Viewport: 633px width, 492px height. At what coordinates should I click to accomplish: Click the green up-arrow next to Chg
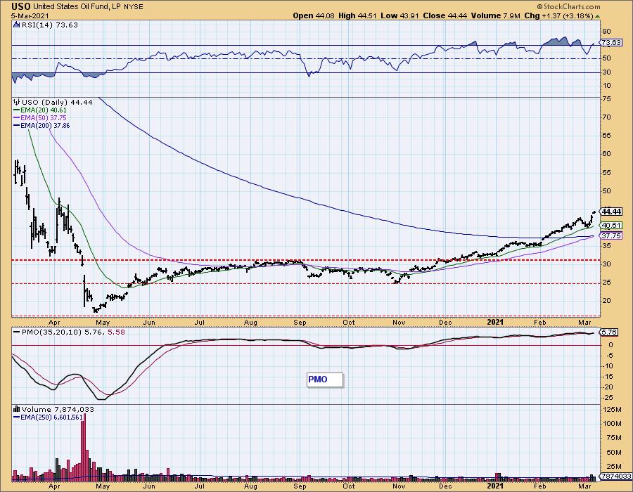(x=597, y=16)
